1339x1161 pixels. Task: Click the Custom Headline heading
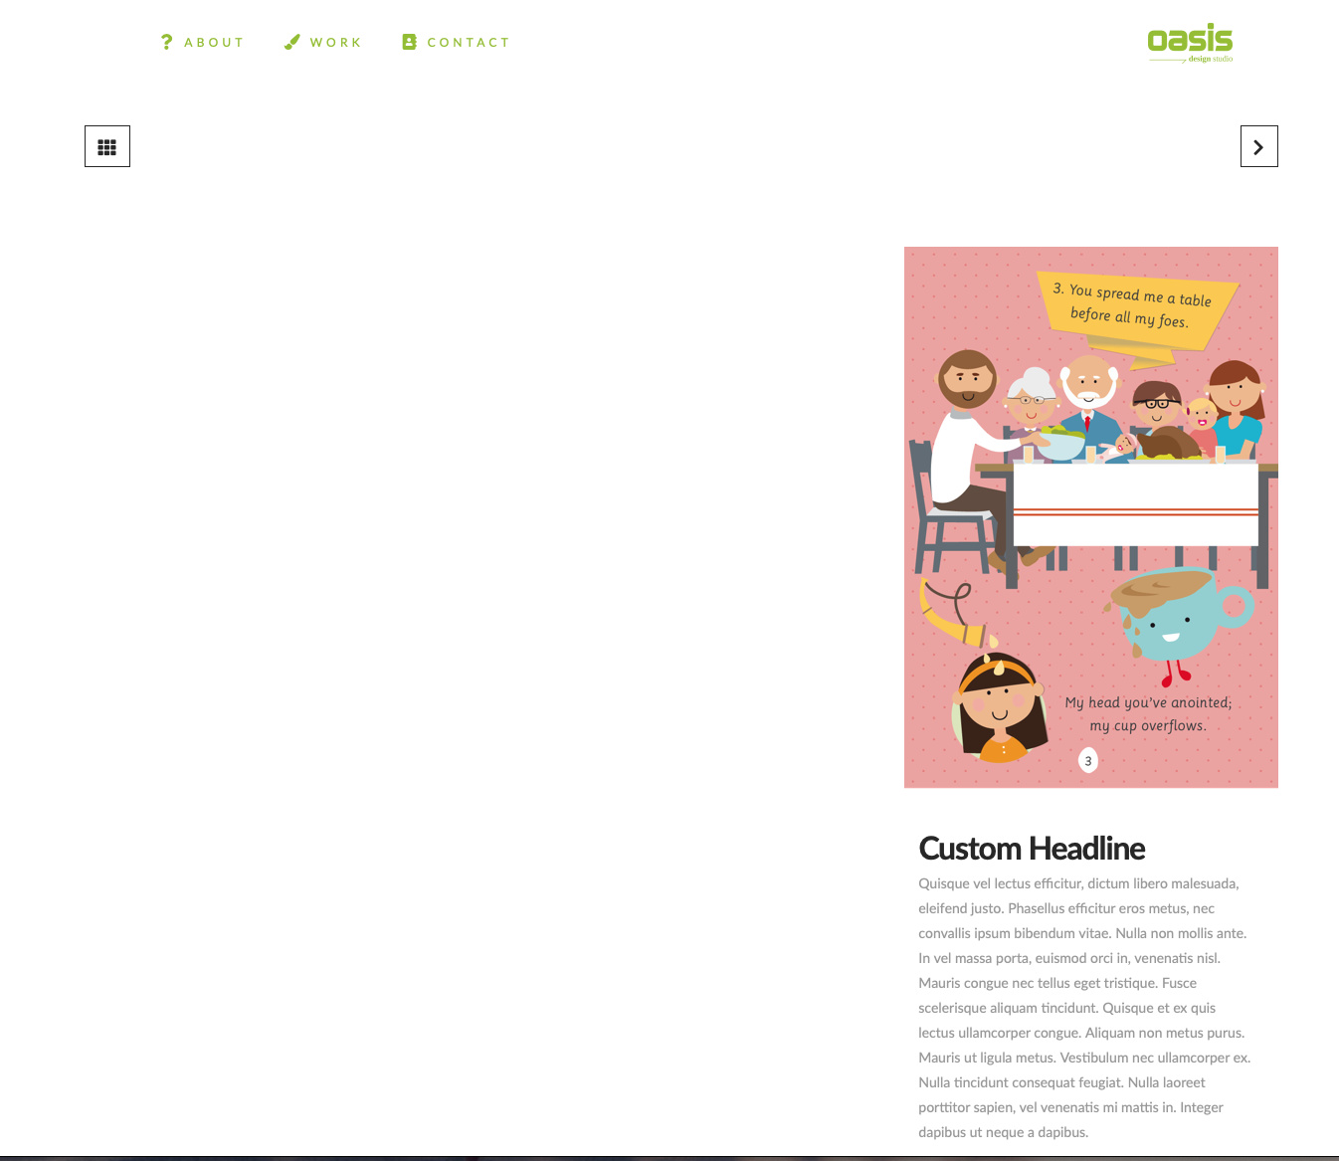coord(1032,849)
